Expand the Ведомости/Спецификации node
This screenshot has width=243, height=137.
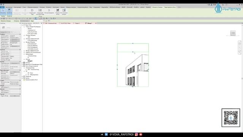click(x=22, y=64)
